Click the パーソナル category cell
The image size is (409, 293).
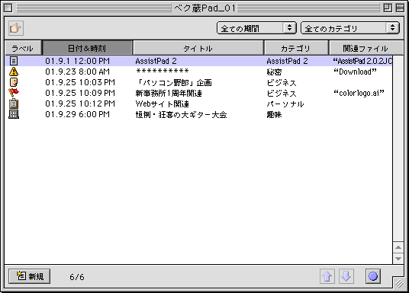tap(285, 104)
